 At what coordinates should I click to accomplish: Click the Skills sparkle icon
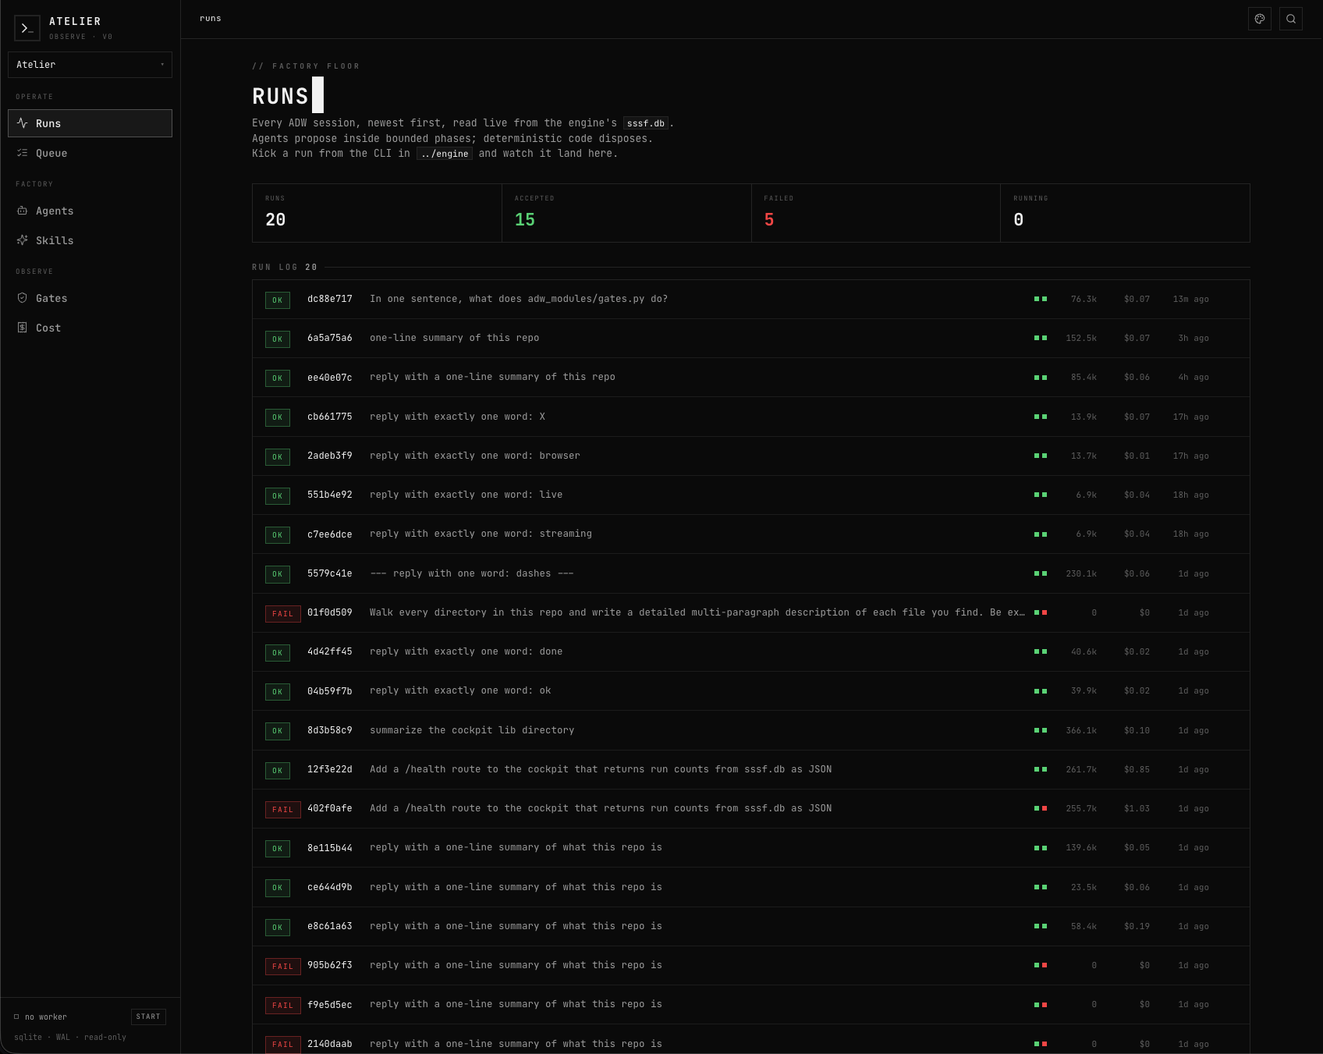pyautogui.click(x=23, y=240)
